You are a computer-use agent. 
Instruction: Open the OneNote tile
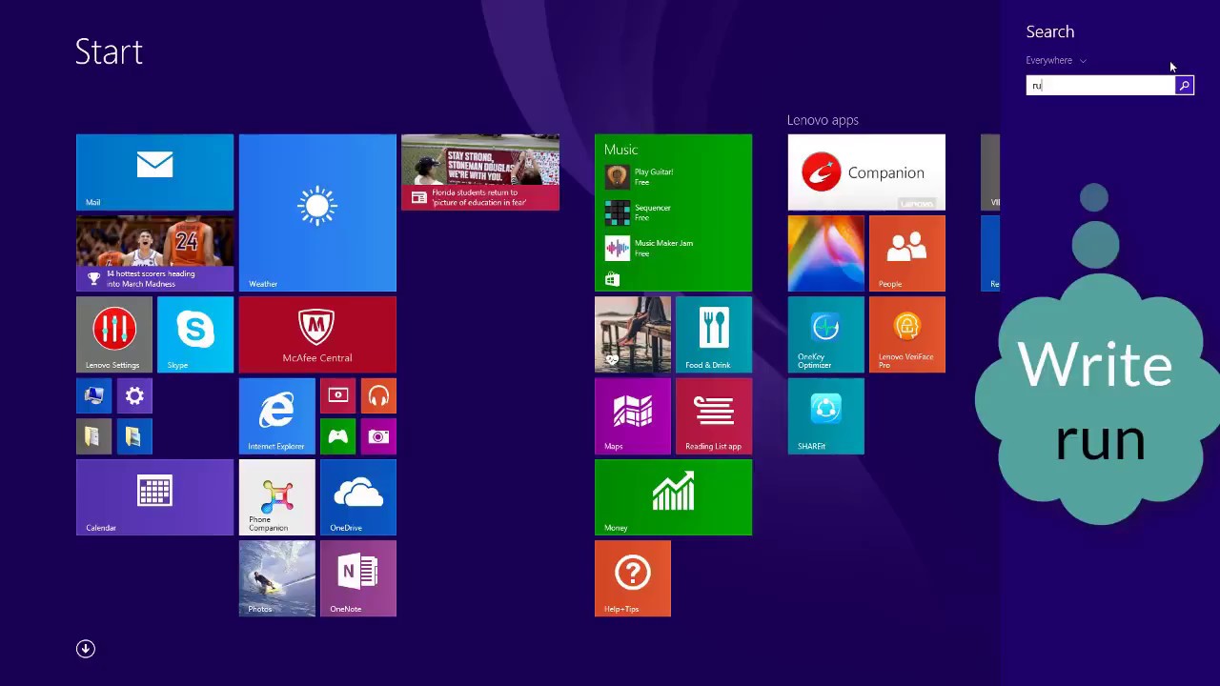[358, 578]
